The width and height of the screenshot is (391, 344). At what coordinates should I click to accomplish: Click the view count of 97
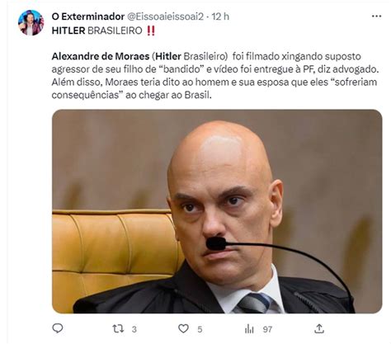coord(267,329)
